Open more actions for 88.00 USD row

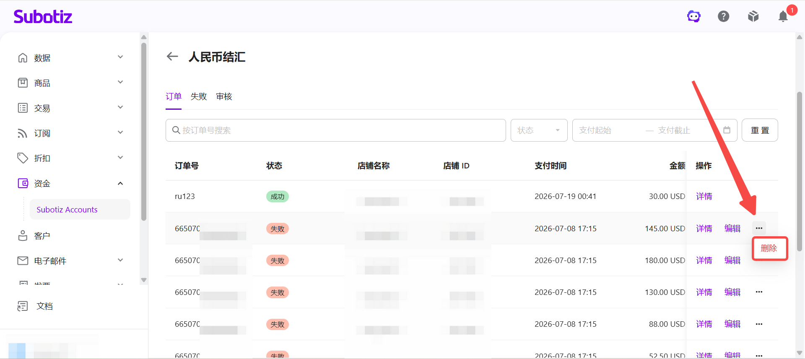coord(759,324)
